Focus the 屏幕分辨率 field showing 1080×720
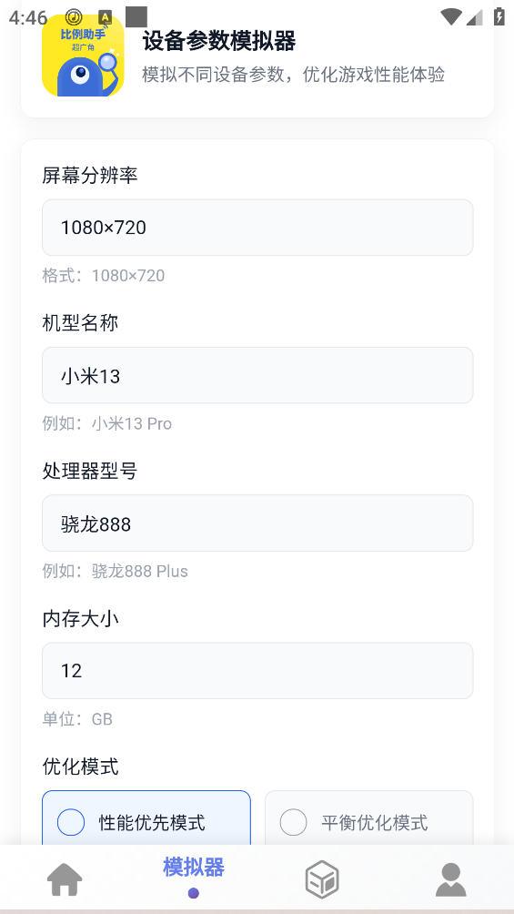 257,228
